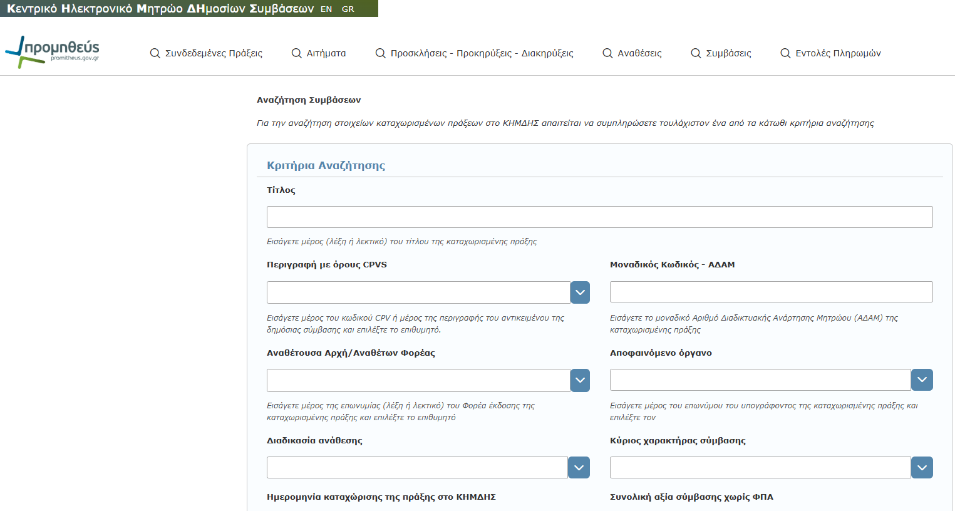The height and width of the screenshot is (511, 955).
Task: Click the Αποφαινόμενο όργανο text input
Action: 760,379
